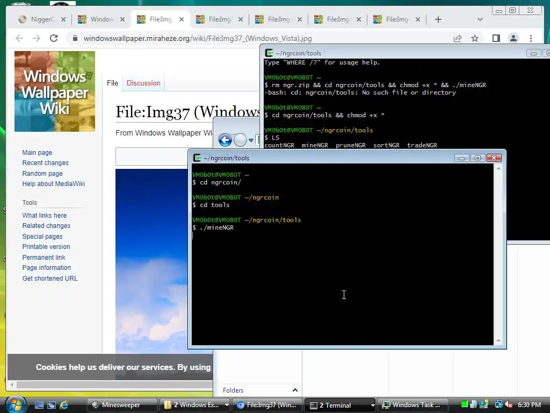
Task: Open the 2 Terminal taskbar group dropdown
Action: (372, 405)
